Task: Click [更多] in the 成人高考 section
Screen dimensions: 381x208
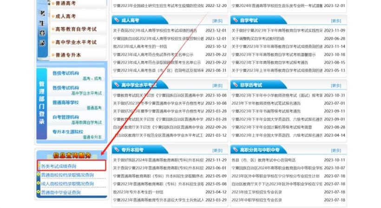Action: tap(217, 21)
